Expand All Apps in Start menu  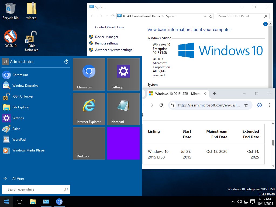click(14, 178)
